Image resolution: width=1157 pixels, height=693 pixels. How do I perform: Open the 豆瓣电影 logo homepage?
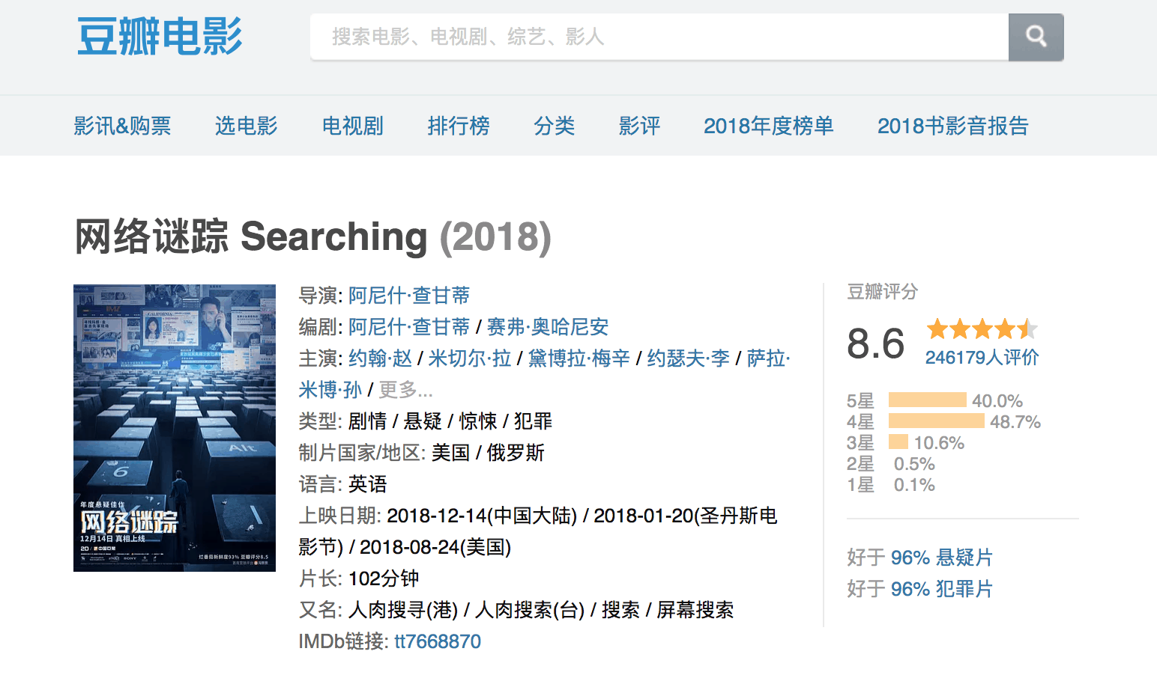[x=160, y=37]
